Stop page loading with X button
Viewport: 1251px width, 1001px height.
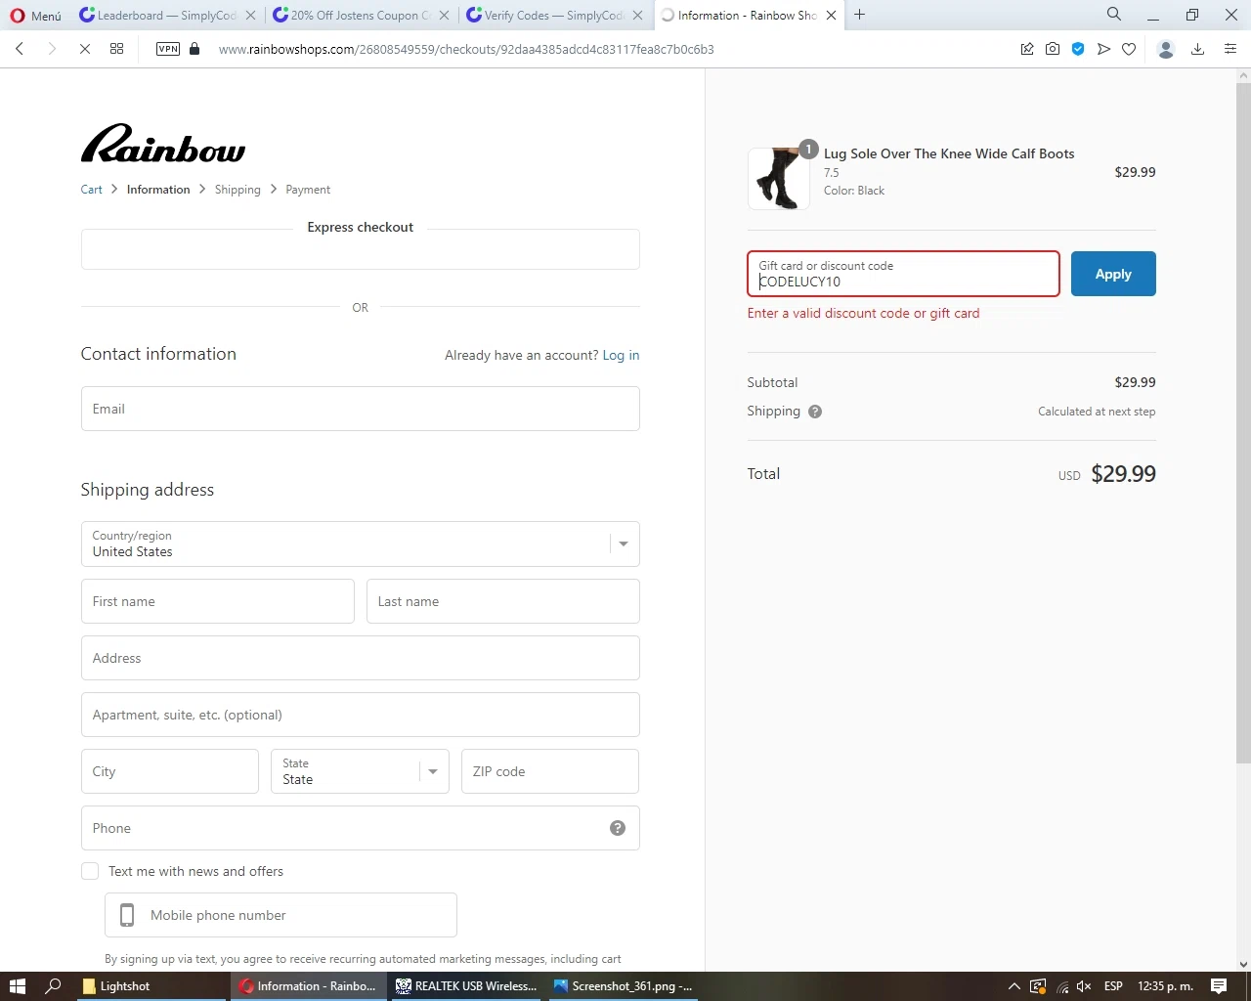[85, 49]
